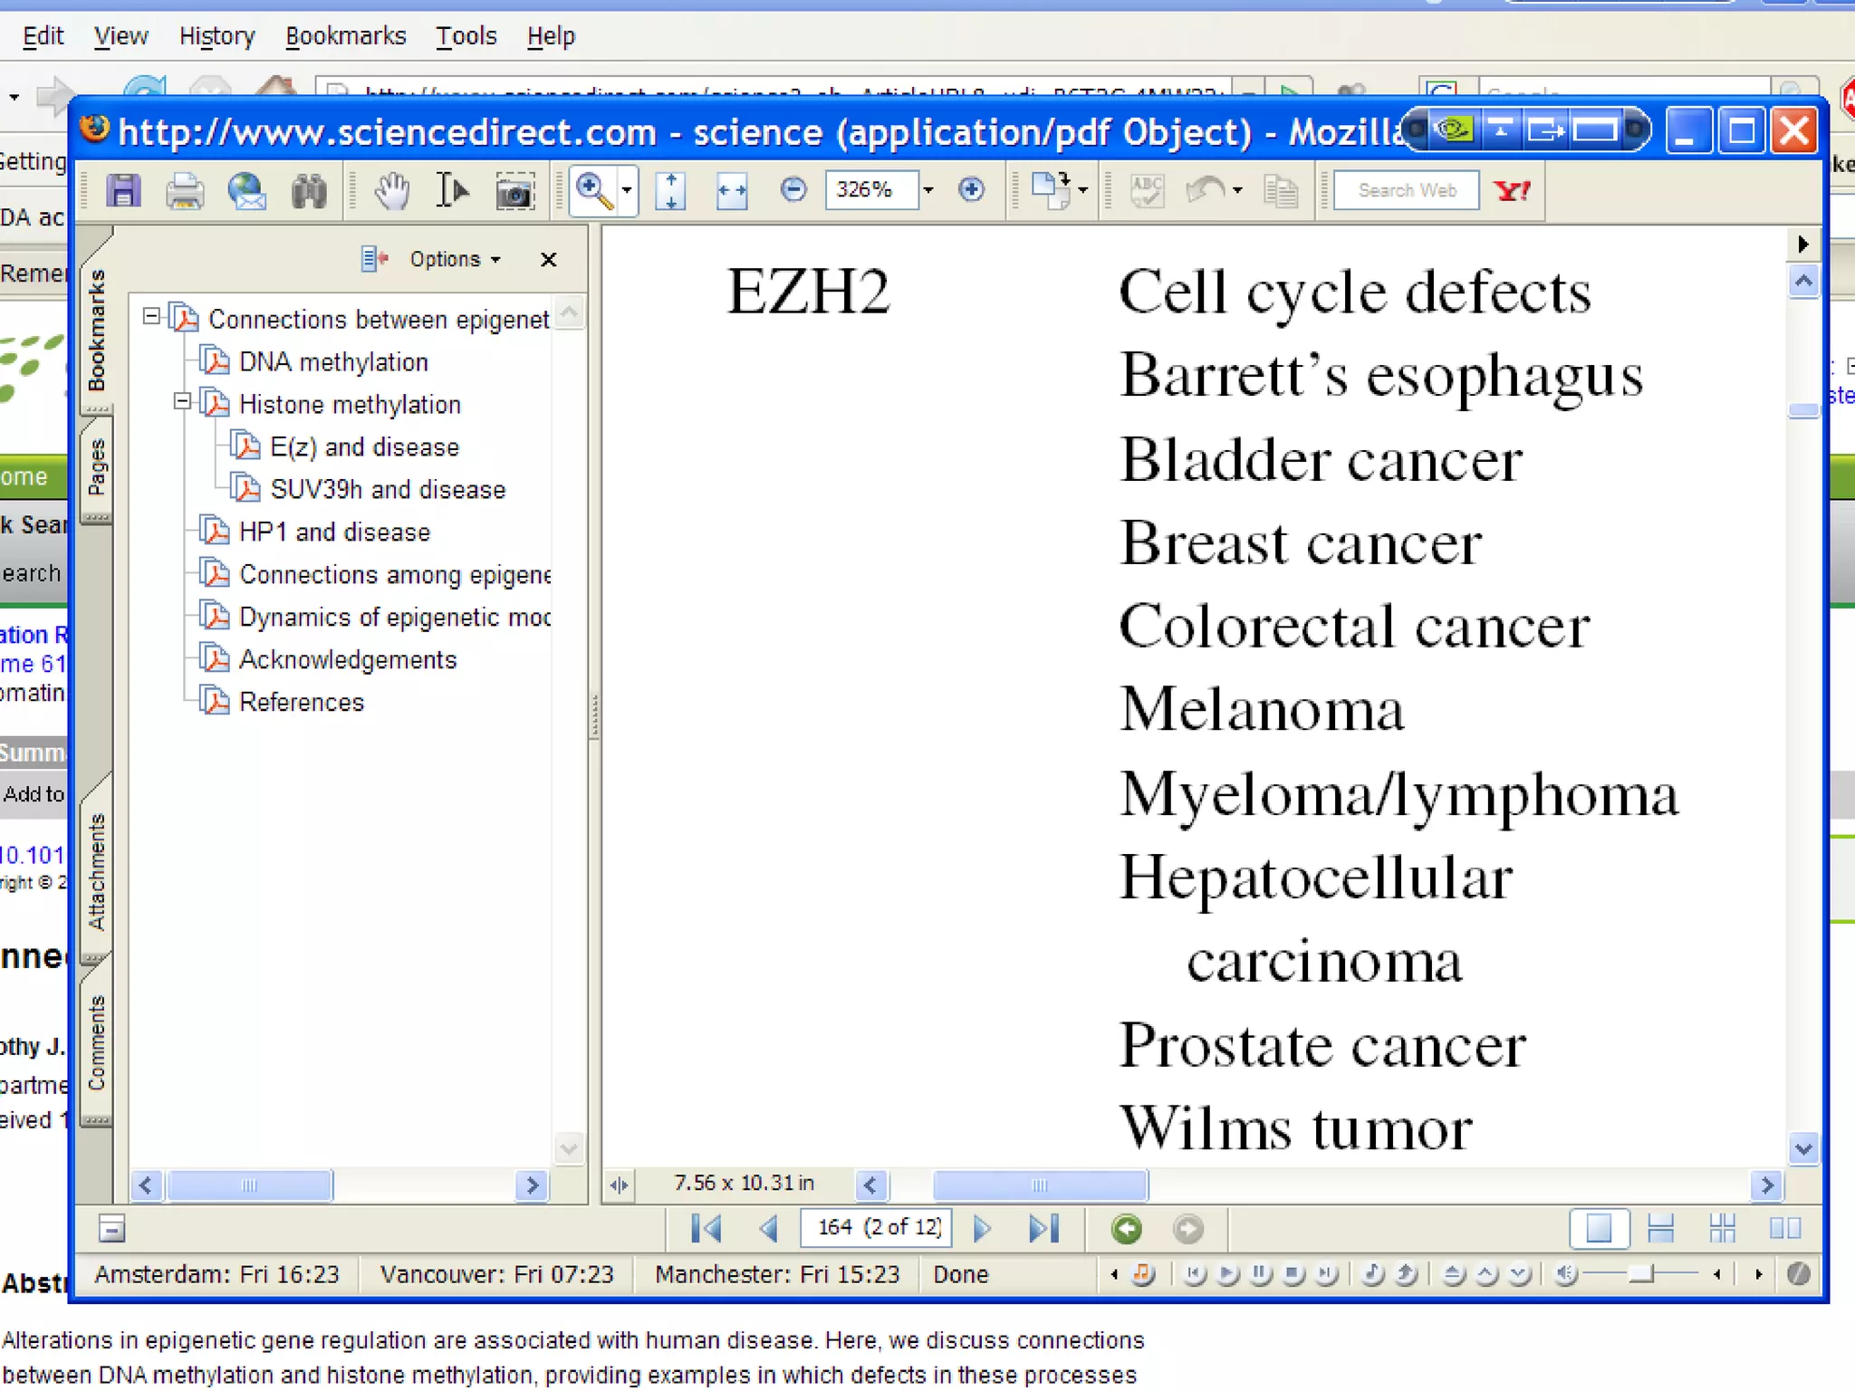Zoom out with the minus button

[793, 190]
